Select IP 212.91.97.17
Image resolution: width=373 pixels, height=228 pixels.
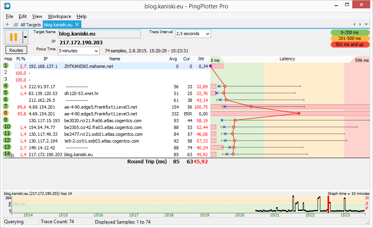42,87
